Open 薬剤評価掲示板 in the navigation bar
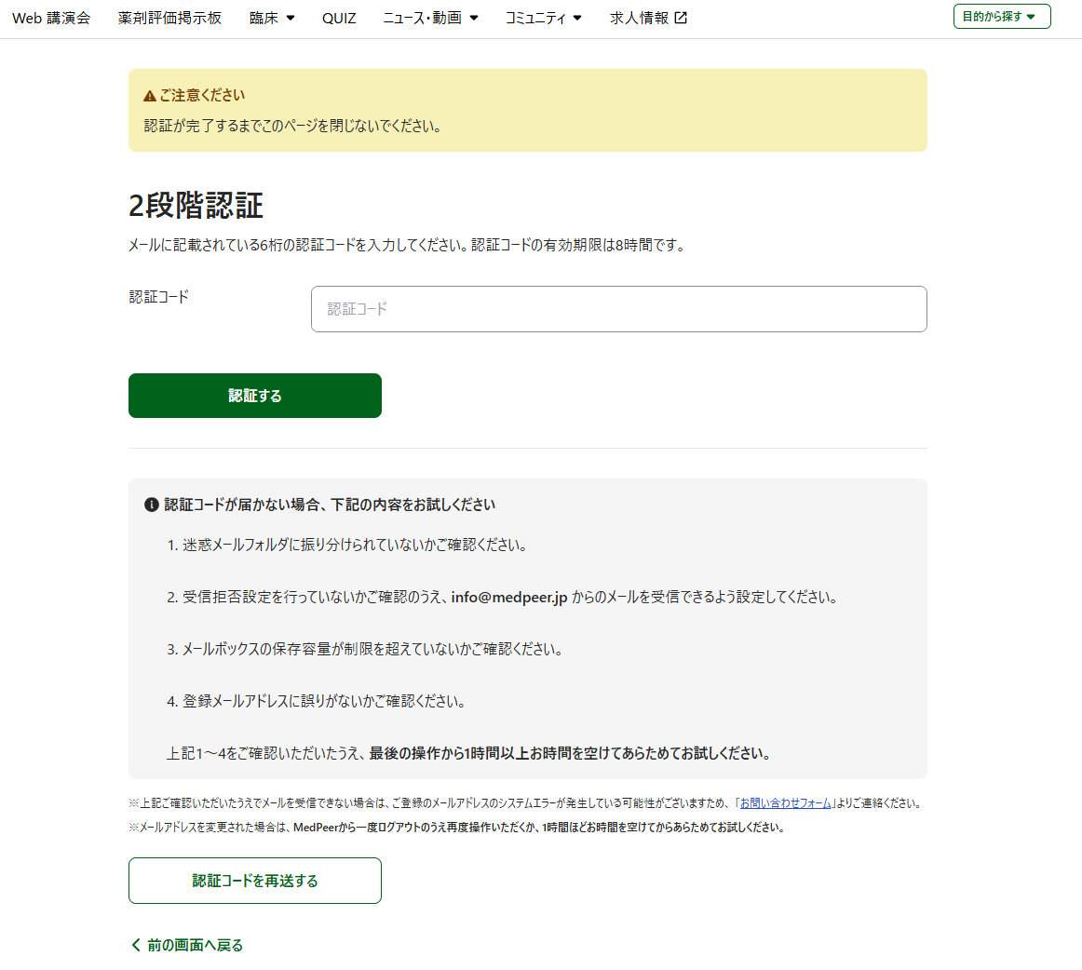This screenshot has width=1082, height=970. 169,18
